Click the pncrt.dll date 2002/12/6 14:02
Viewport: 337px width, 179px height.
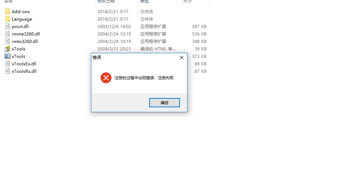tap(114, 27)
